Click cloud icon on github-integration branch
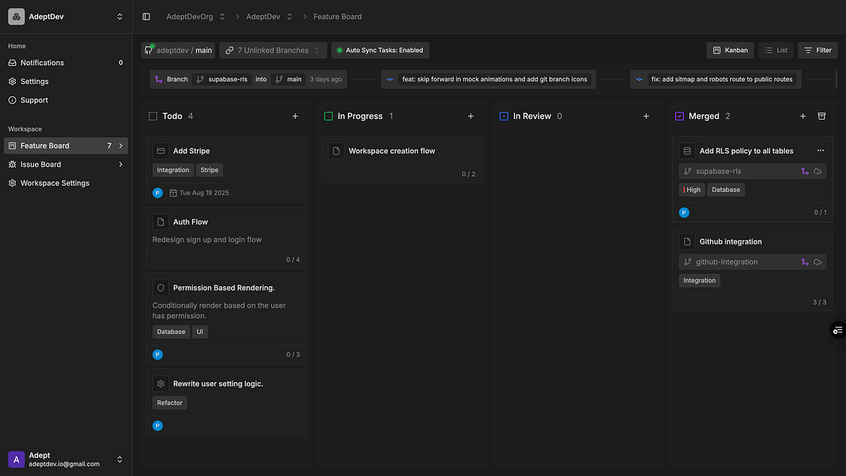 (x=817, y=262)
